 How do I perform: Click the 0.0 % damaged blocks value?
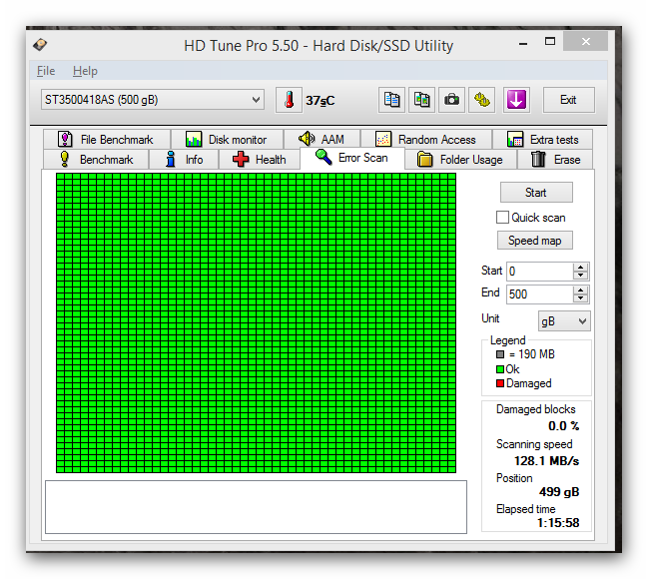point(564,426)
